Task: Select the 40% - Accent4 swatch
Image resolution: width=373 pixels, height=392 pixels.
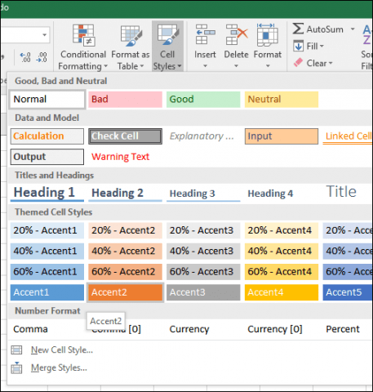Action: (282, 251)
